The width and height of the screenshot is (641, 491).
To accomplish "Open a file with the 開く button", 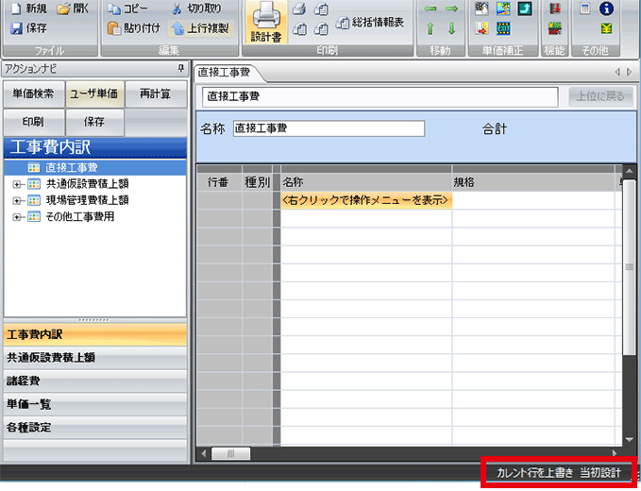I will click(x=73, y=8).
